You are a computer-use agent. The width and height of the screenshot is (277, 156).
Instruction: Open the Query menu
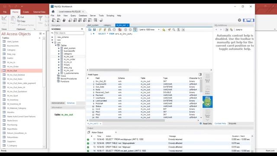(73, 16)
